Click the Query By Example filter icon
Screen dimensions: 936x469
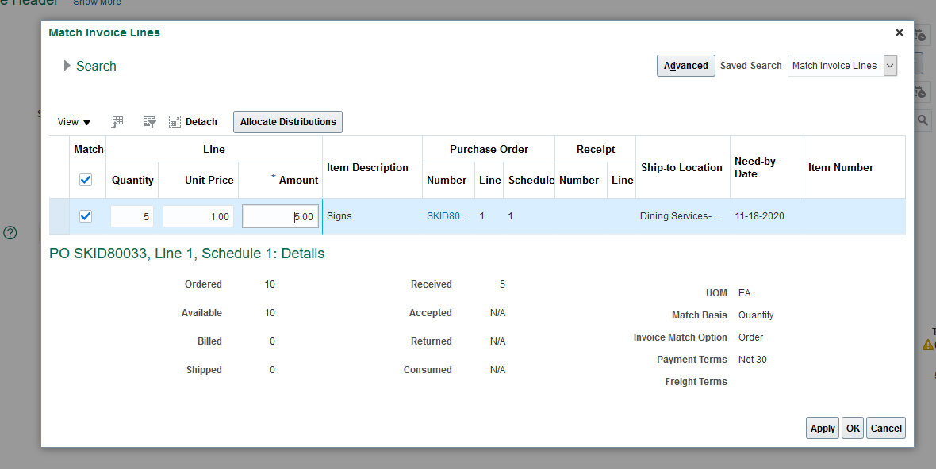149,121
